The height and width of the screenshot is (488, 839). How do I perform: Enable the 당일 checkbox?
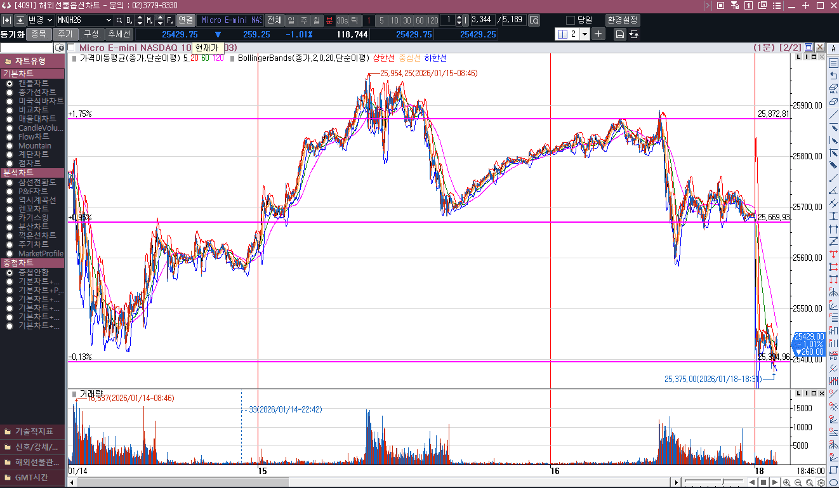[570, 20]
